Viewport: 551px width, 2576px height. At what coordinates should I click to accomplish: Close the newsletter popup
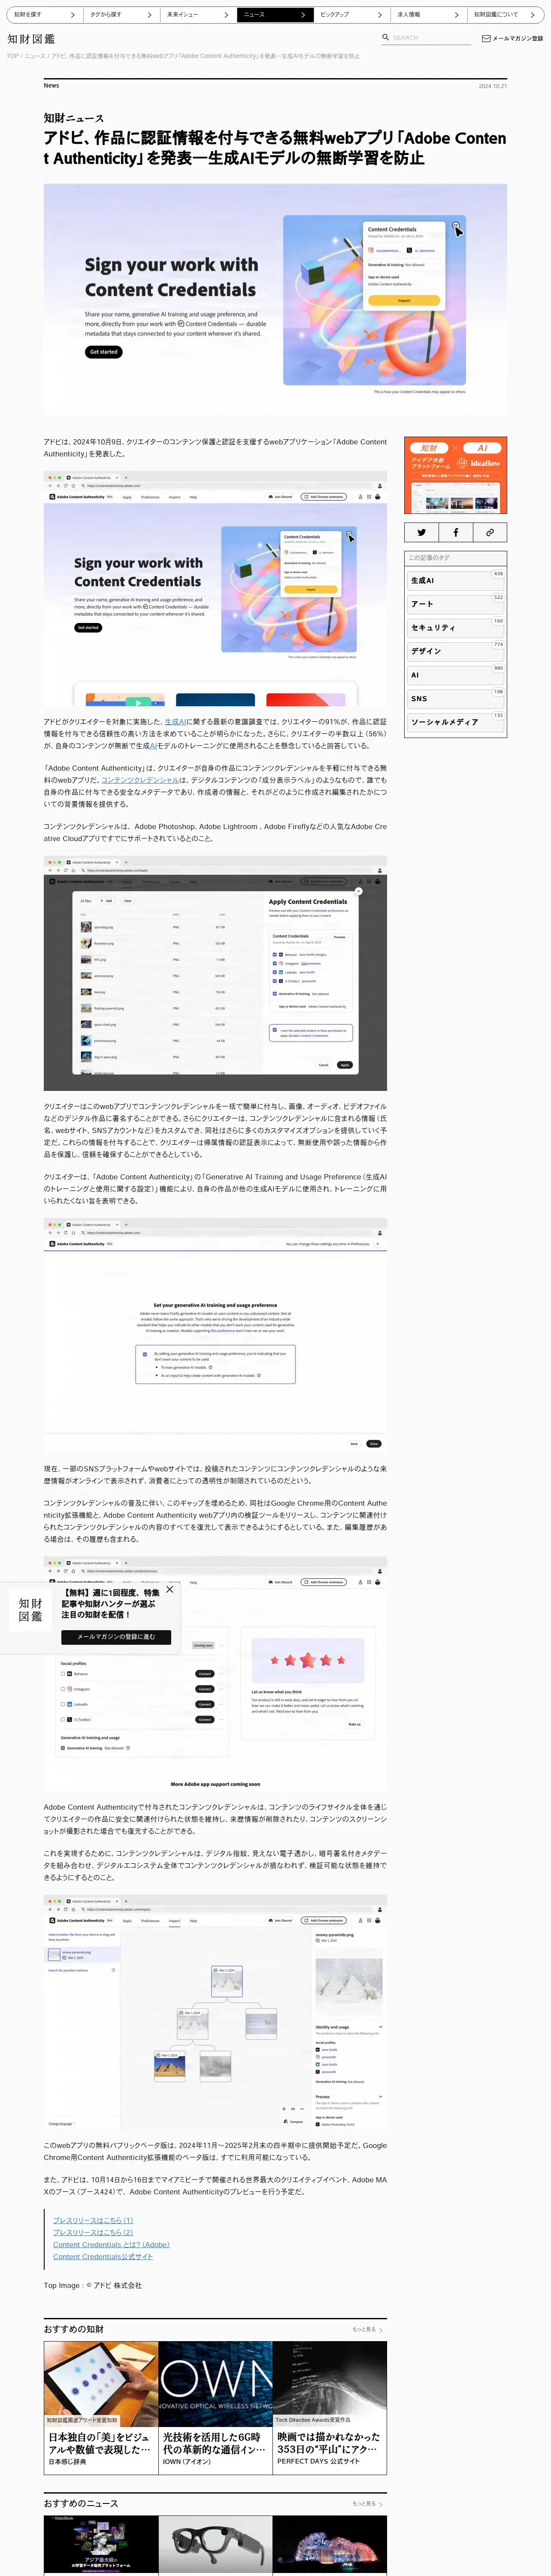(170, 1589)
